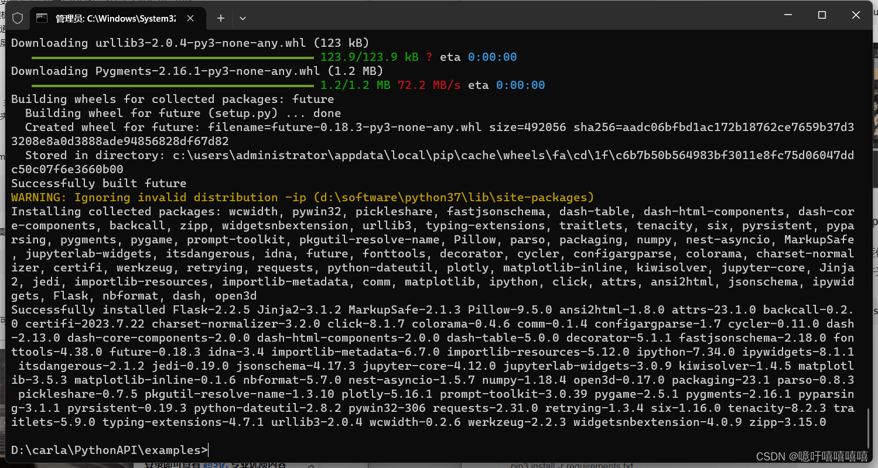Click the 'Installing collected packages' text

[x=117, y=211]
